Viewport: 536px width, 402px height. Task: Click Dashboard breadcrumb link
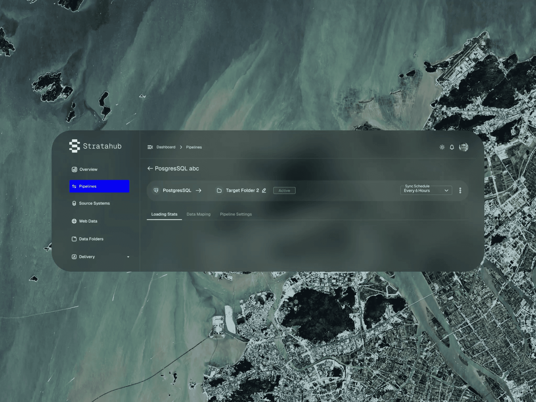[166, 147]
